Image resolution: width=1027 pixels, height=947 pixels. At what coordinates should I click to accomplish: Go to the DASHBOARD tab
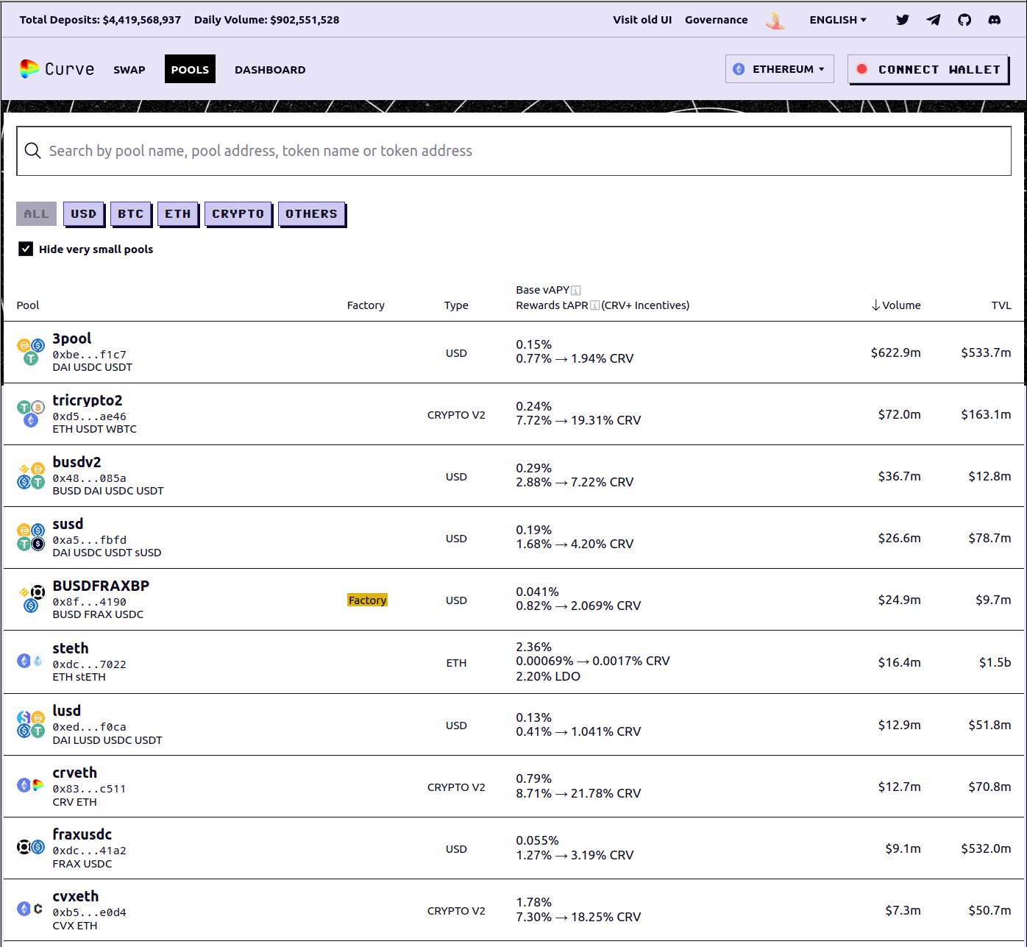pos(270,70)
